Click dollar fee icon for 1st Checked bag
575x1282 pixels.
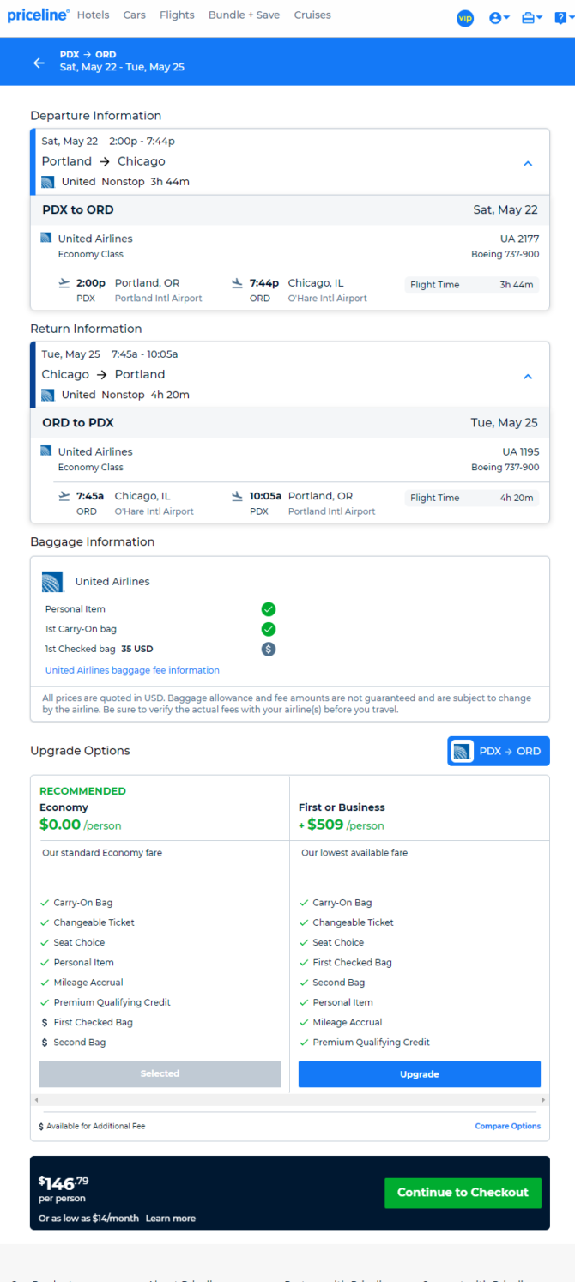pos(269,649)
